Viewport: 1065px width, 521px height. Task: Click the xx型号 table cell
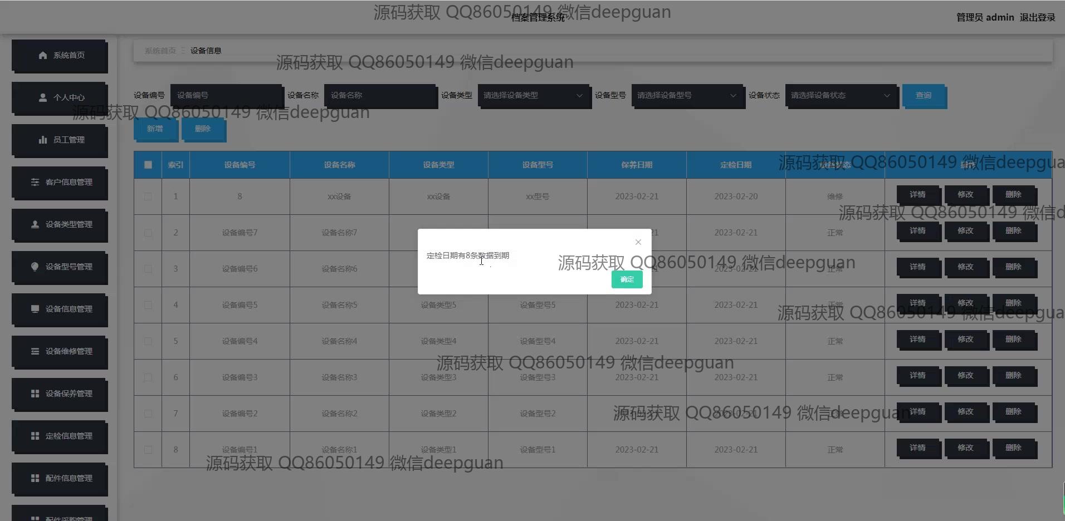click(x=538, y=196)
